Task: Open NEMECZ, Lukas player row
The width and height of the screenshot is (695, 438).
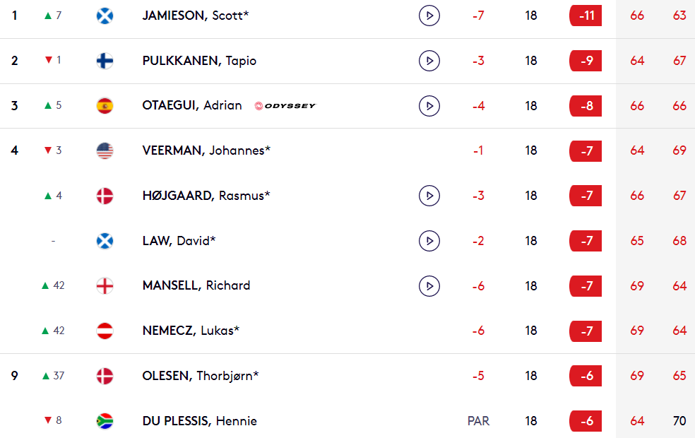Action: [347, 331]
